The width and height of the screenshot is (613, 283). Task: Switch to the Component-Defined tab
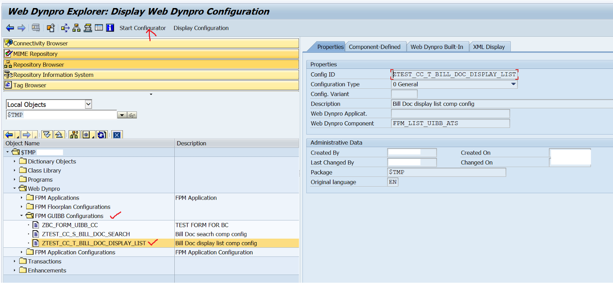374,47
